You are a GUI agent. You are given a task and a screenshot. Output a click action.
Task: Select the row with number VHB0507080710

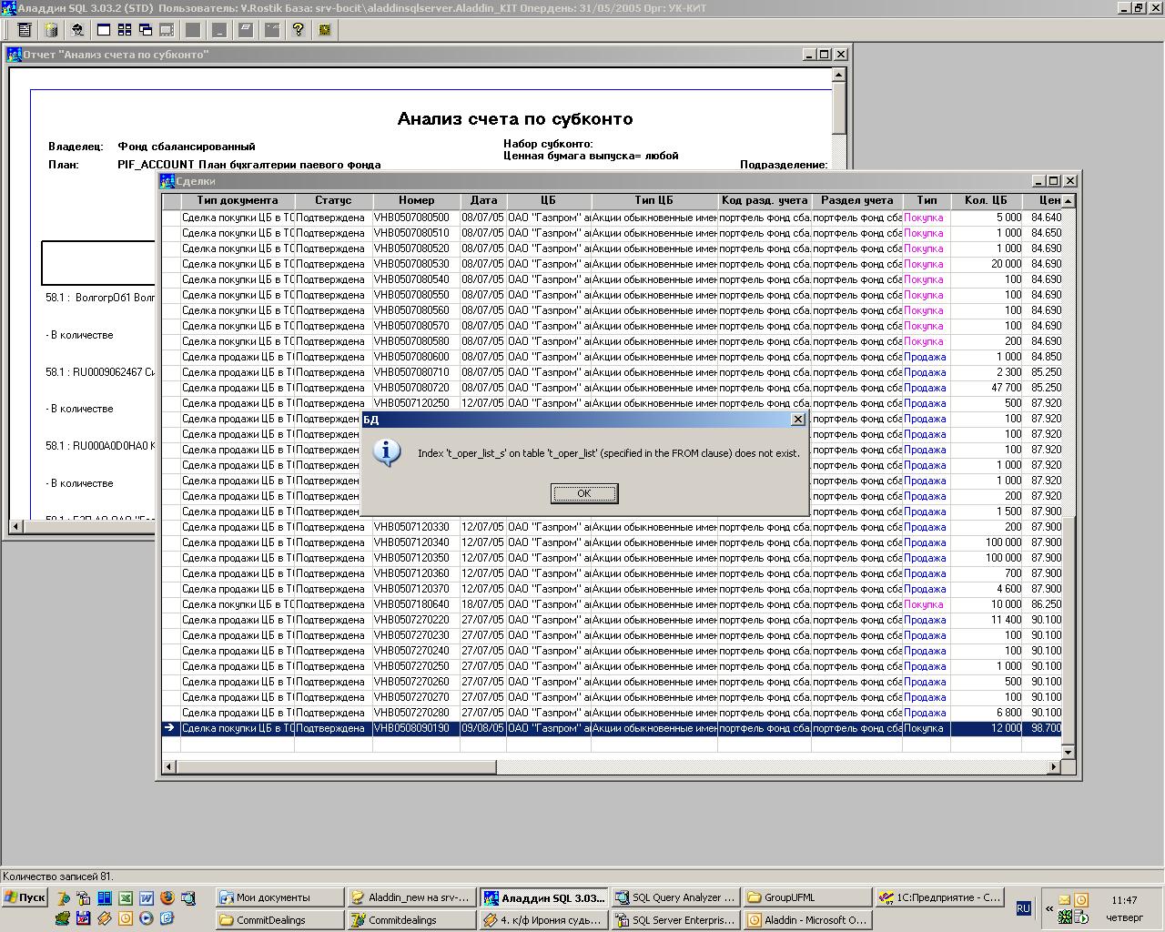(612, 372)
